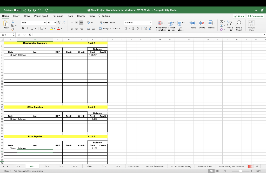Image resolution: width=266 pixels, height=173 pixels.
Task: Click the Decrease Indent icon
Action: 89,28
